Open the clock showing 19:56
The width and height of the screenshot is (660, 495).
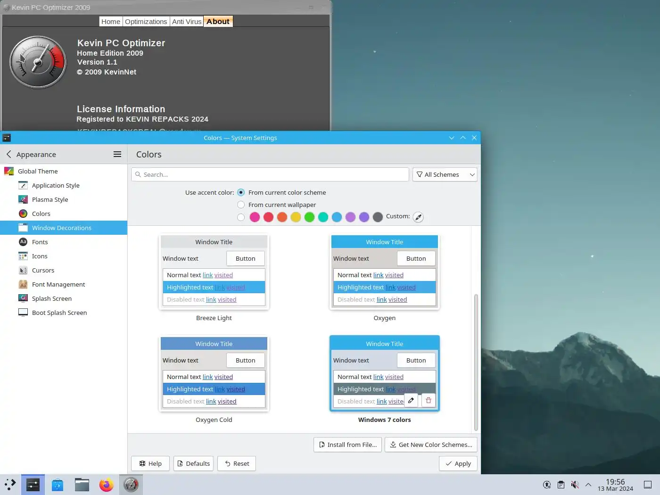tap(615, 485)
